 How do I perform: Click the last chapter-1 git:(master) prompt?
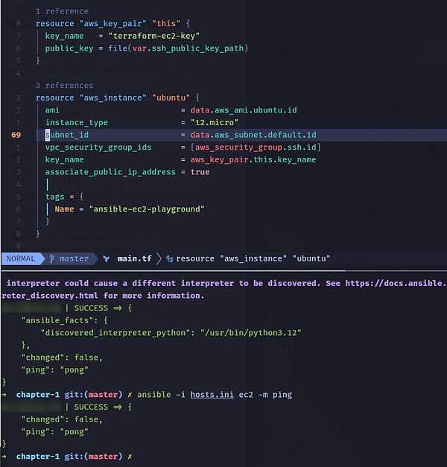pos(69,457)
